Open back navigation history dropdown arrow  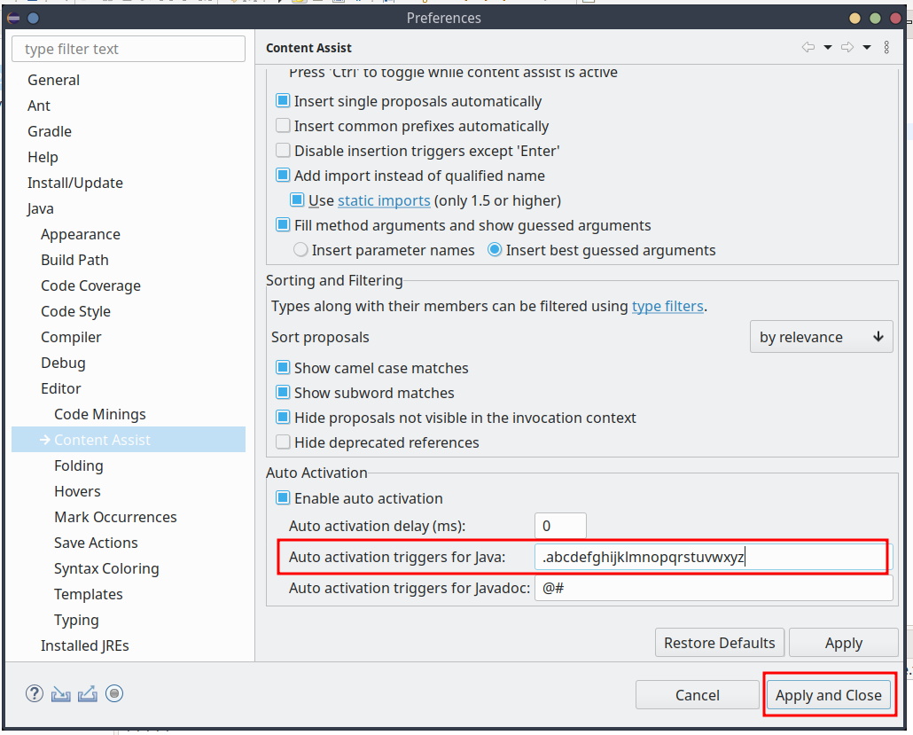(x=828, y=48)
